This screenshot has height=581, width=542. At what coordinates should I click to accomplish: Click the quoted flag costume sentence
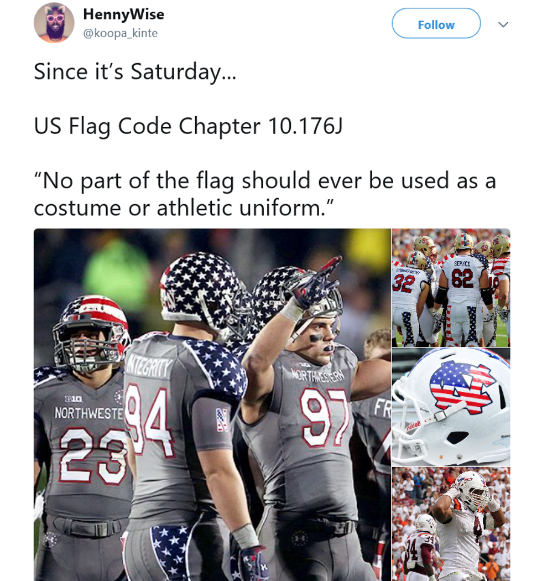coord(265,194)
